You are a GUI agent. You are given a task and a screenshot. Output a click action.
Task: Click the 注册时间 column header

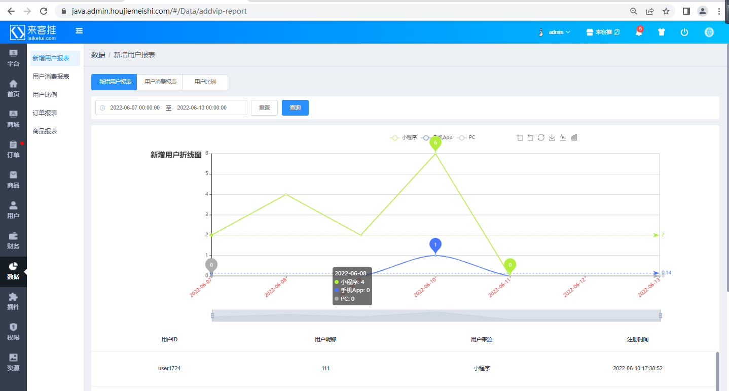tap(637, 339)
